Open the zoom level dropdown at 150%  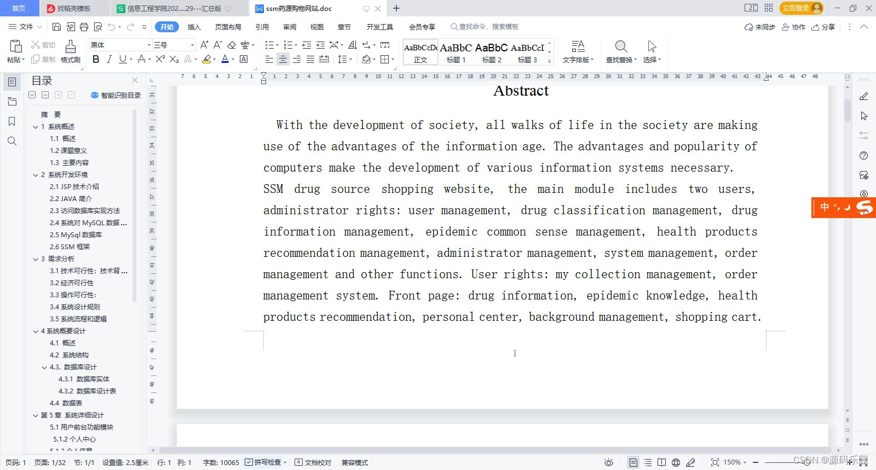click(734, 462)
